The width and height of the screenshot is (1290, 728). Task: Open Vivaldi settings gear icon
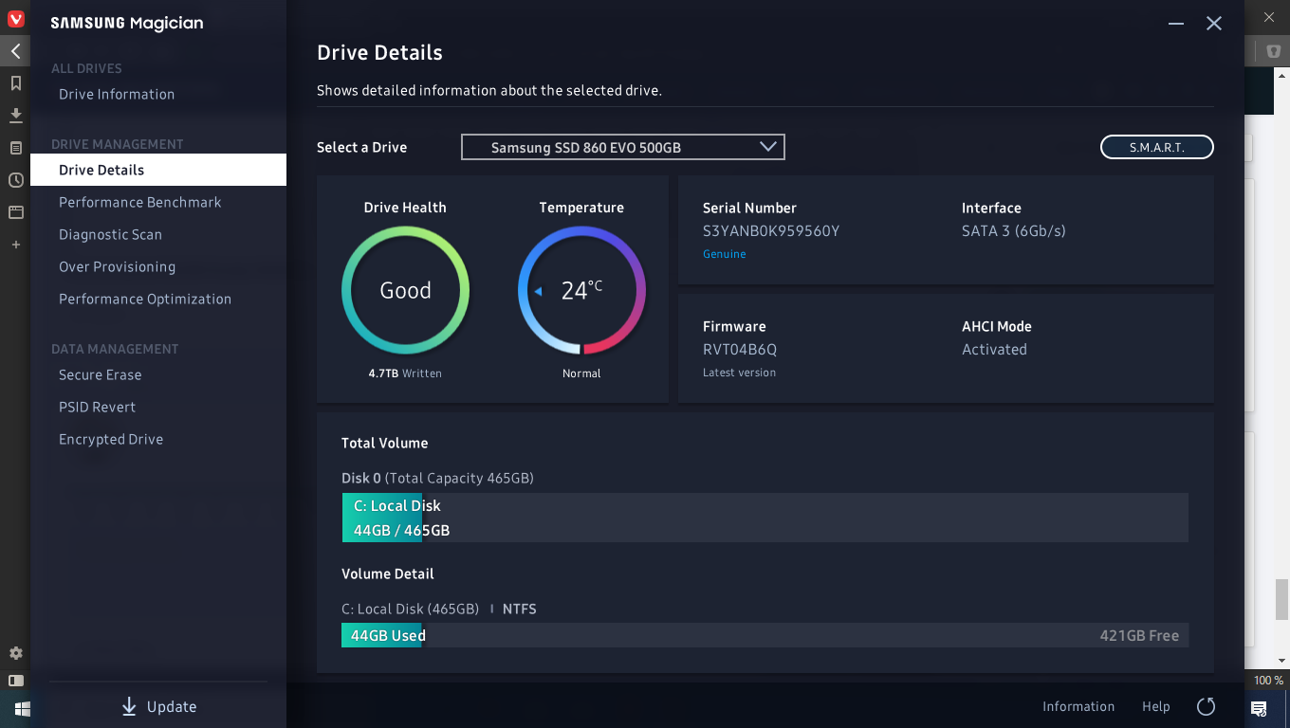(15, 653)
